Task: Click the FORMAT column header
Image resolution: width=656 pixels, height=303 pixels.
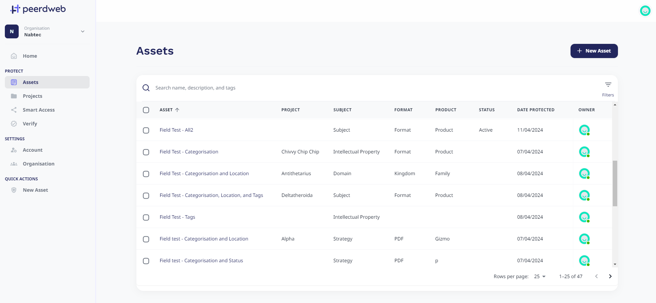Action: click(403, 110)
